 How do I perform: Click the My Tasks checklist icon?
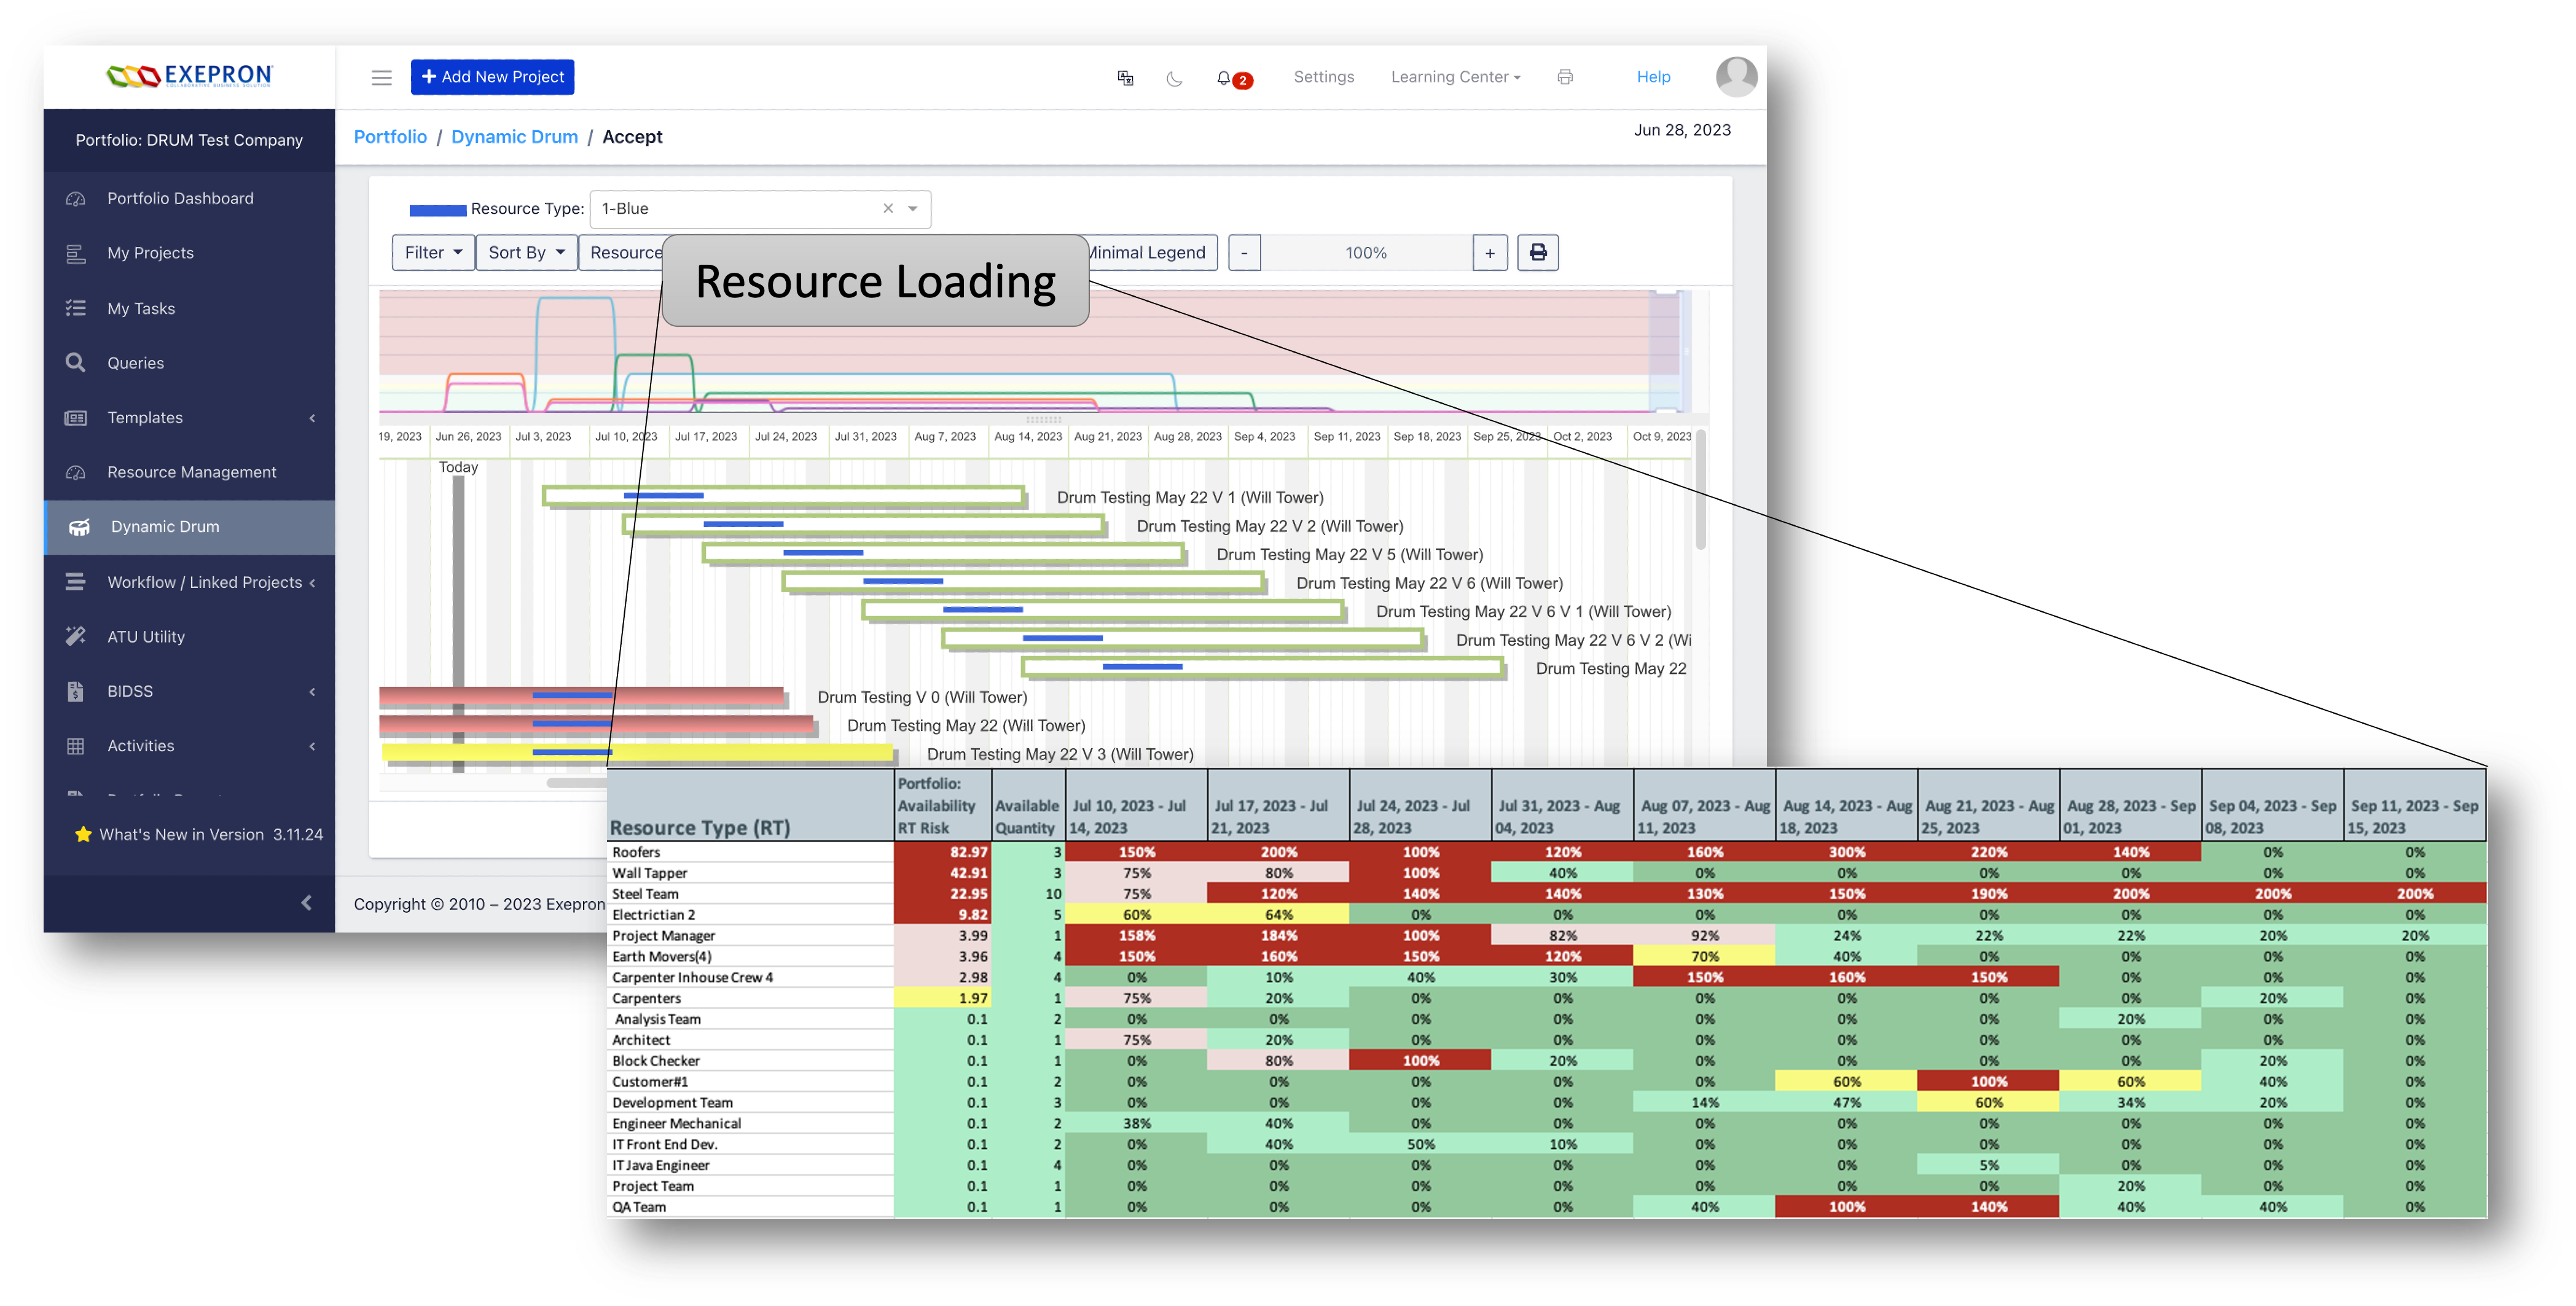pyautogui.click(x=75, y=308)
